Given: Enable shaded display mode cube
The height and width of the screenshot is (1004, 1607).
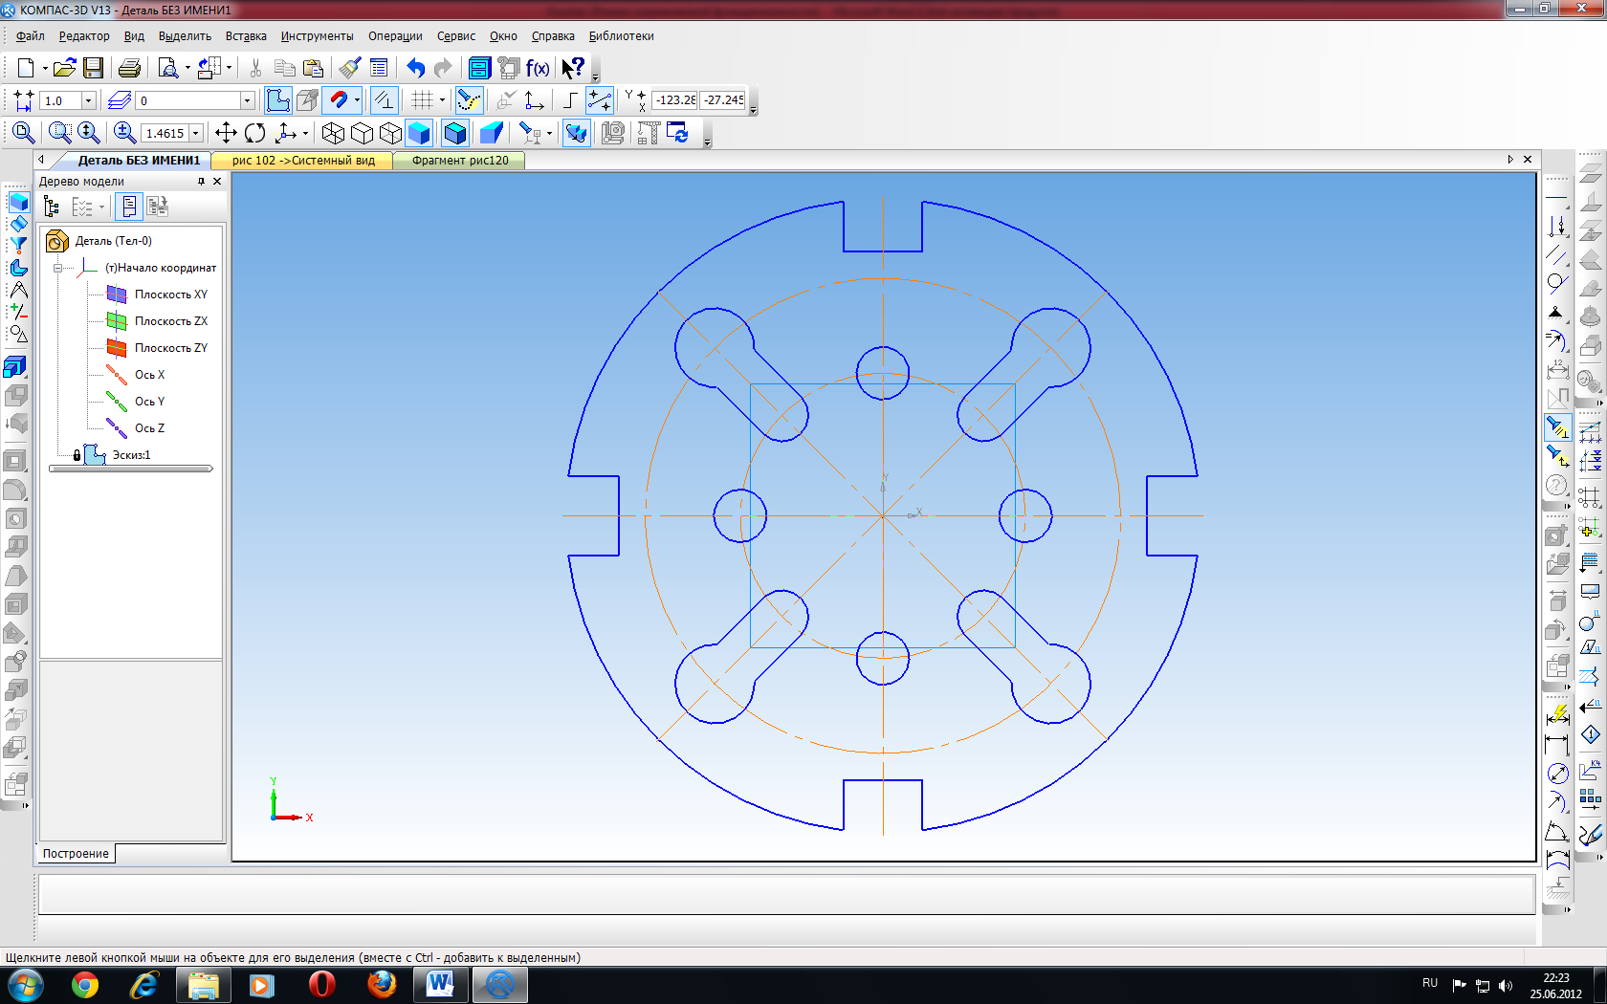Looking at the screenshot, I should (x=419, y=133).
